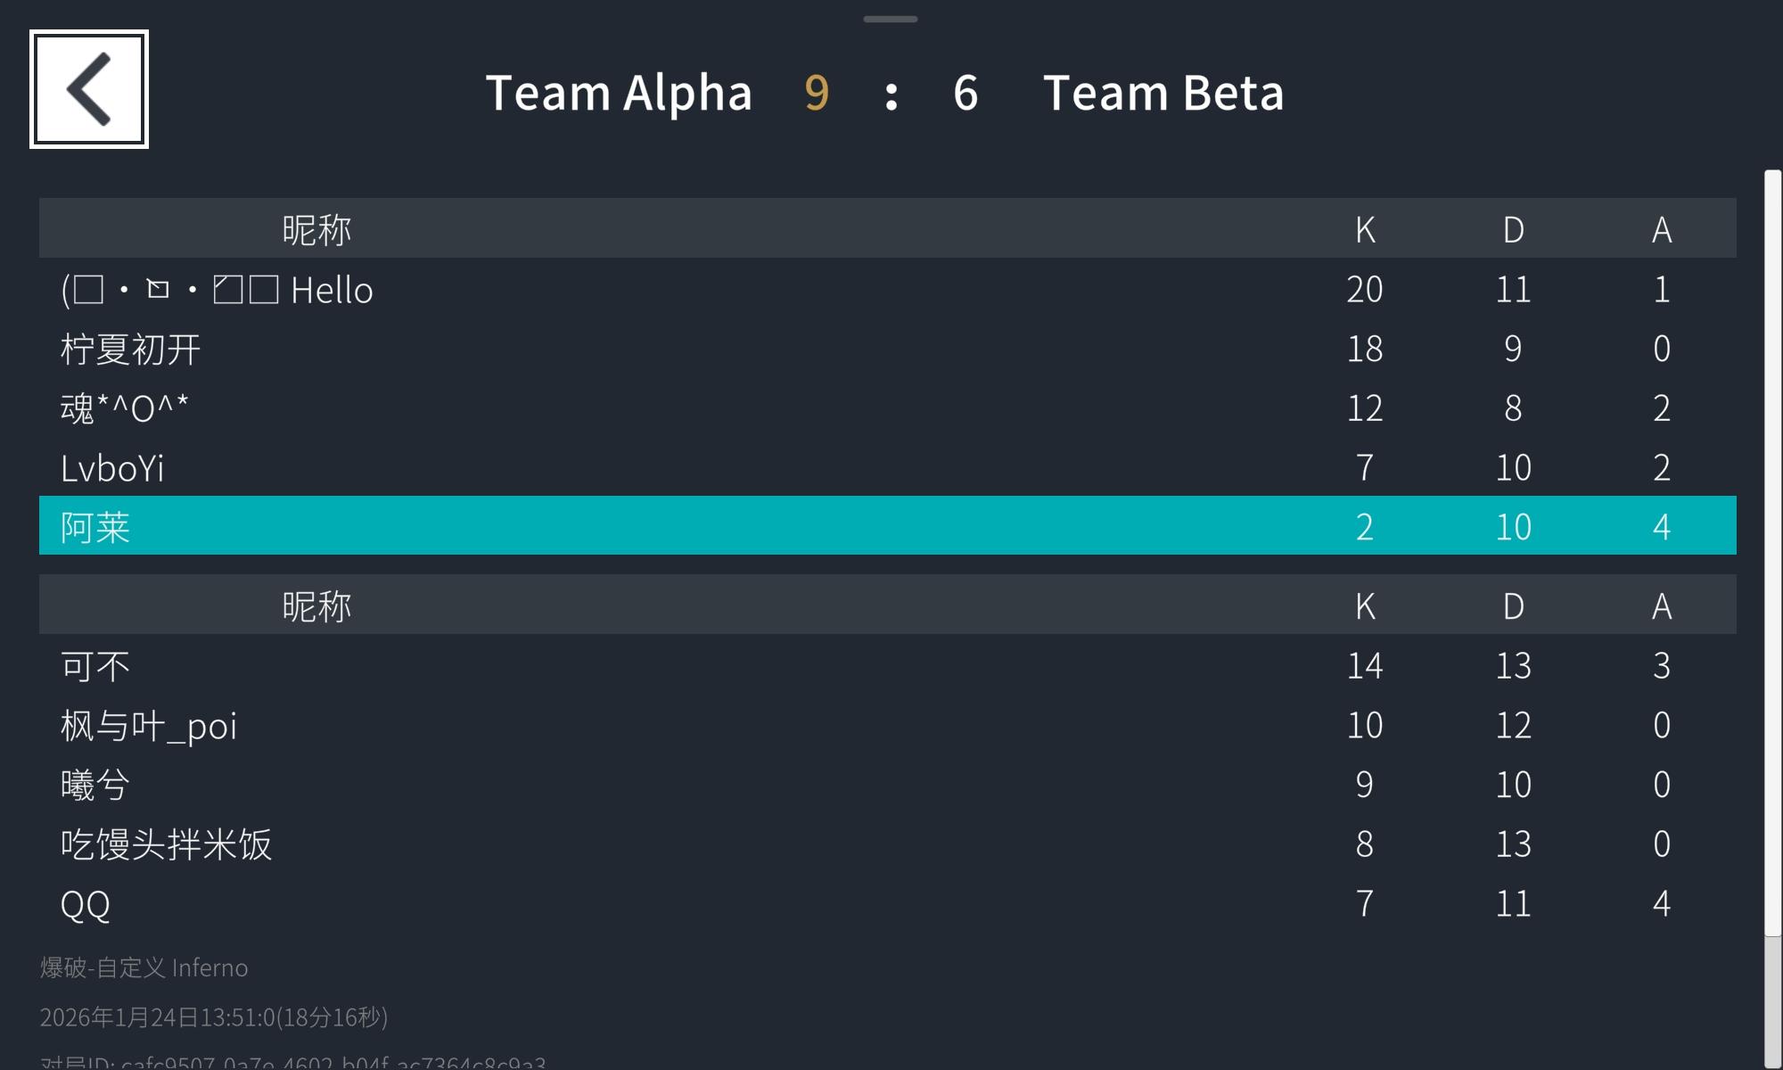Click the vertical scrollbar thumb
The width and height of the screenshot is (1783, 1070).
click(x=1772, y=553)
